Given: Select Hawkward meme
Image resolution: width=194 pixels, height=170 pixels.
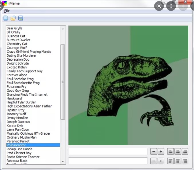Looking at the screenshot, I should [14, 99].
